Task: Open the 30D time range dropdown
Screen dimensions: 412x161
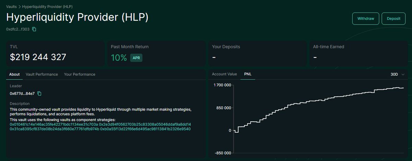Action: coord(398,74)
